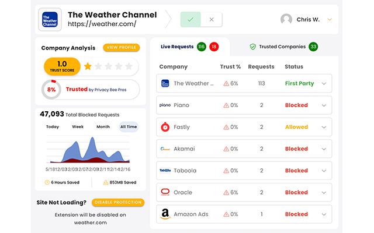The image size is (374, 233).
Task: Select the All Time range
Action: [129, 127]
